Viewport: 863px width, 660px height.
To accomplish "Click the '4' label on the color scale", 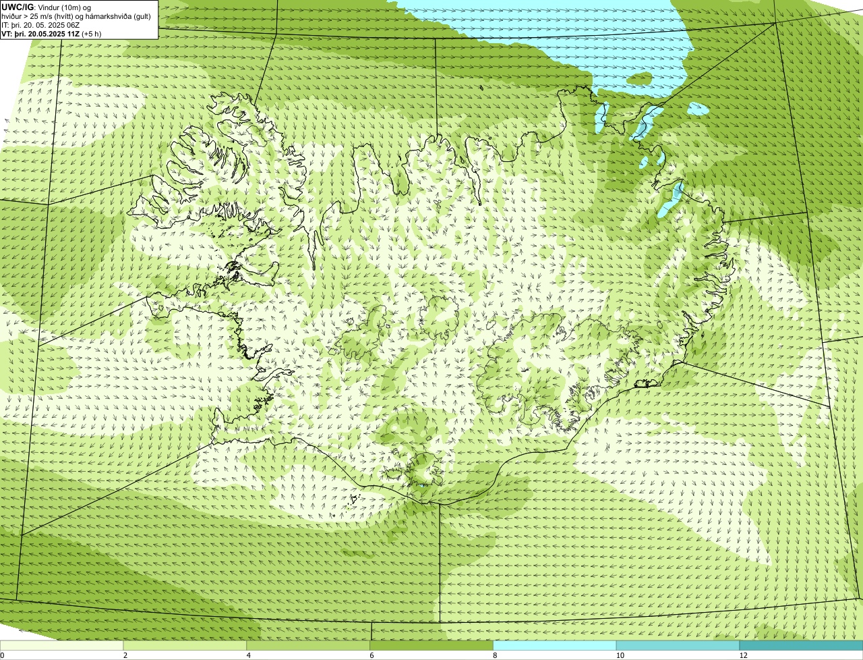I will 249,655.
